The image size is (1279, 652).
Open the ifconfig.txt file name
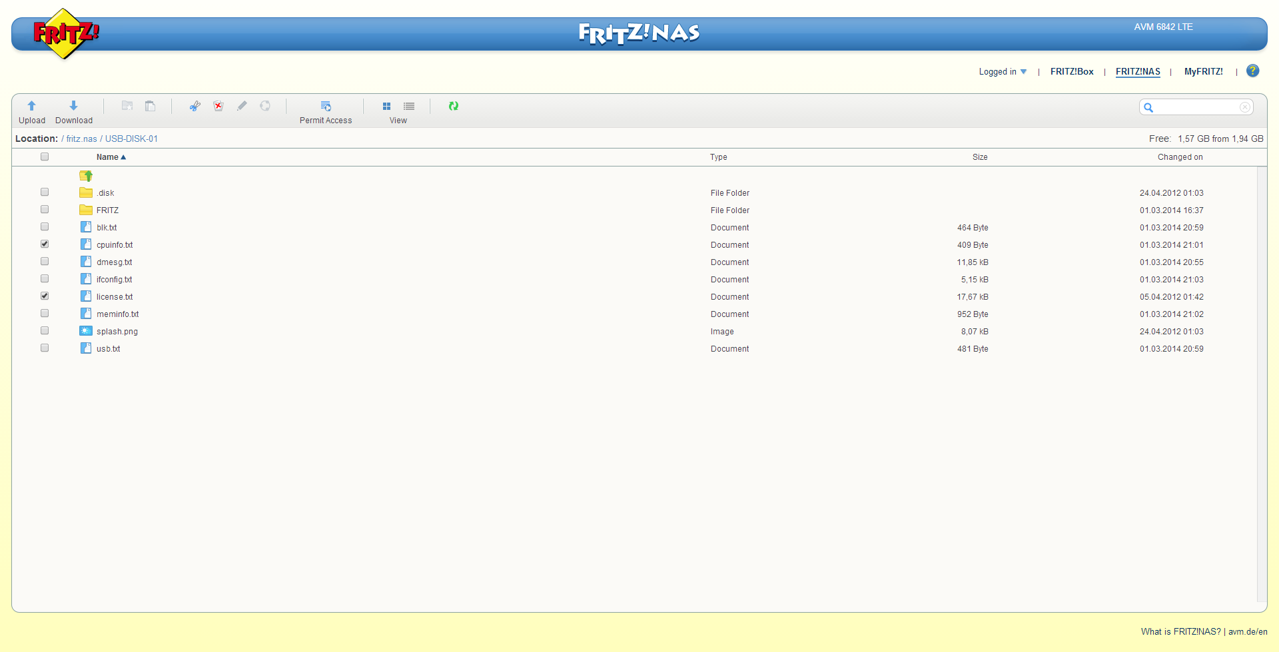click(115, 280)
